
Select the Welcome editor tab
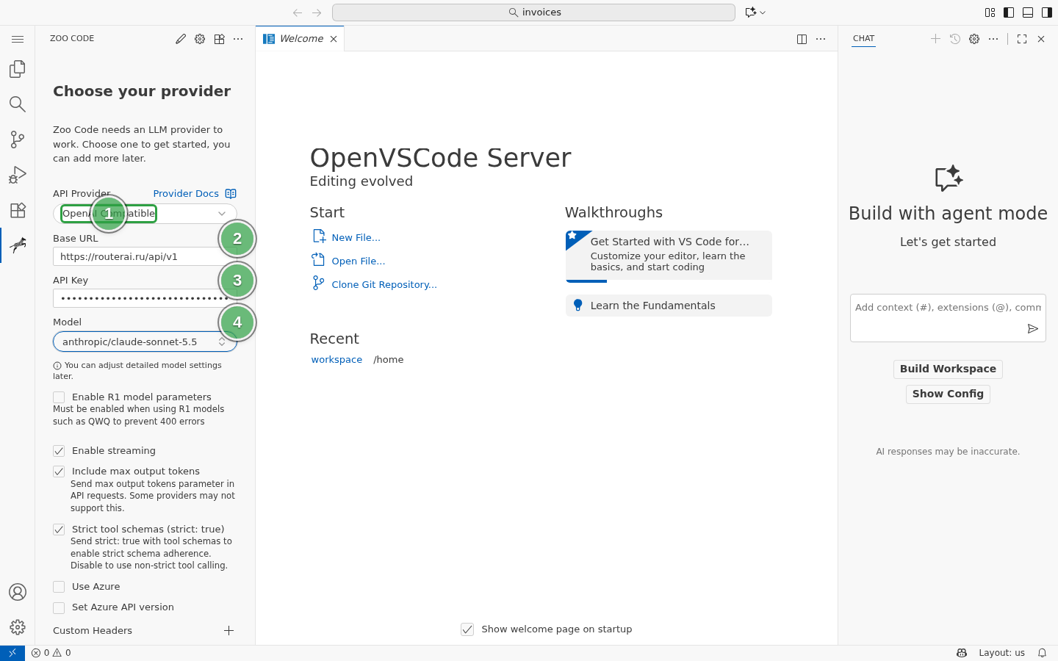tap(300, 39)
